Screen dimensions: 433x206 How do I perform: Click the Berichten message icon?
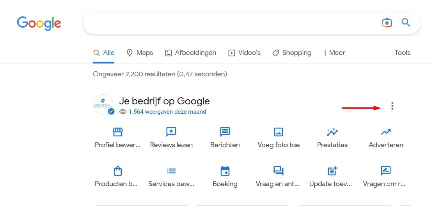[225, 132]
